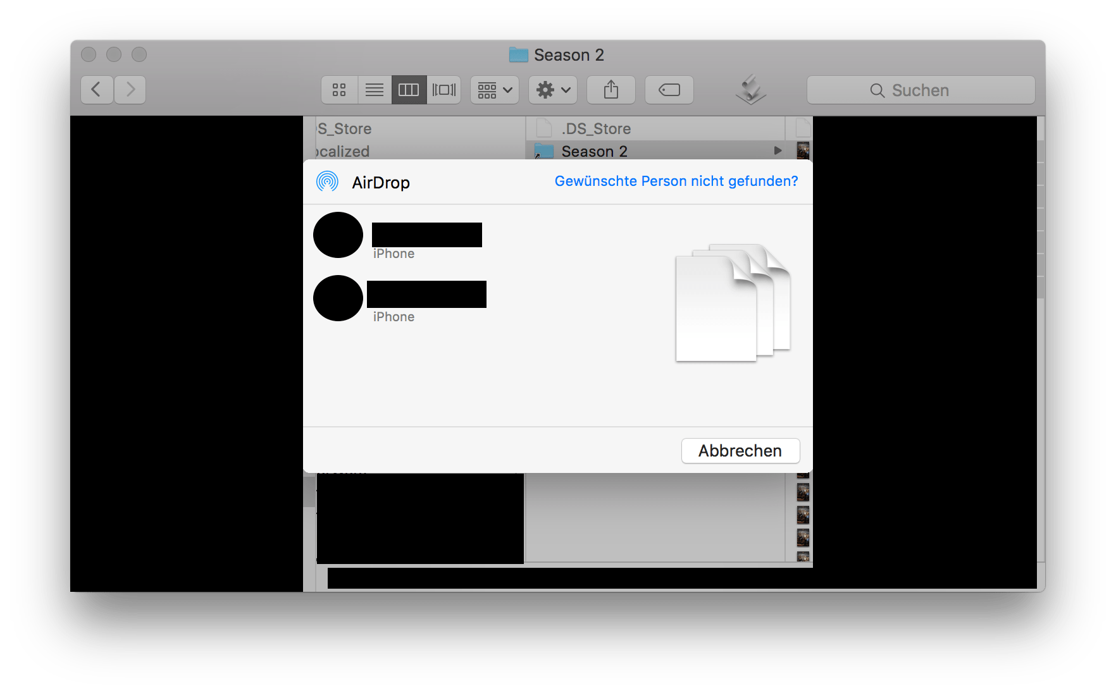Open the gear action menu
The height and width of the screenshot is (693, 1116).
pos(553,90)
